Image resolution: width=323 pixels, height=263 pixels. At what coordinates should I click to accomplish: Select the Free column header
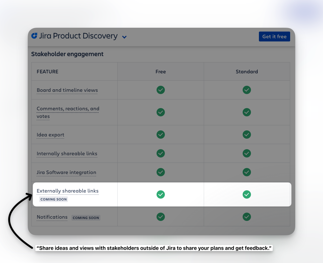(x=160, y=71)
